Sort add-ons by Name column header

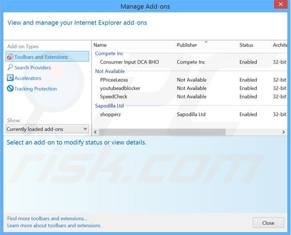tap(100, 45)
